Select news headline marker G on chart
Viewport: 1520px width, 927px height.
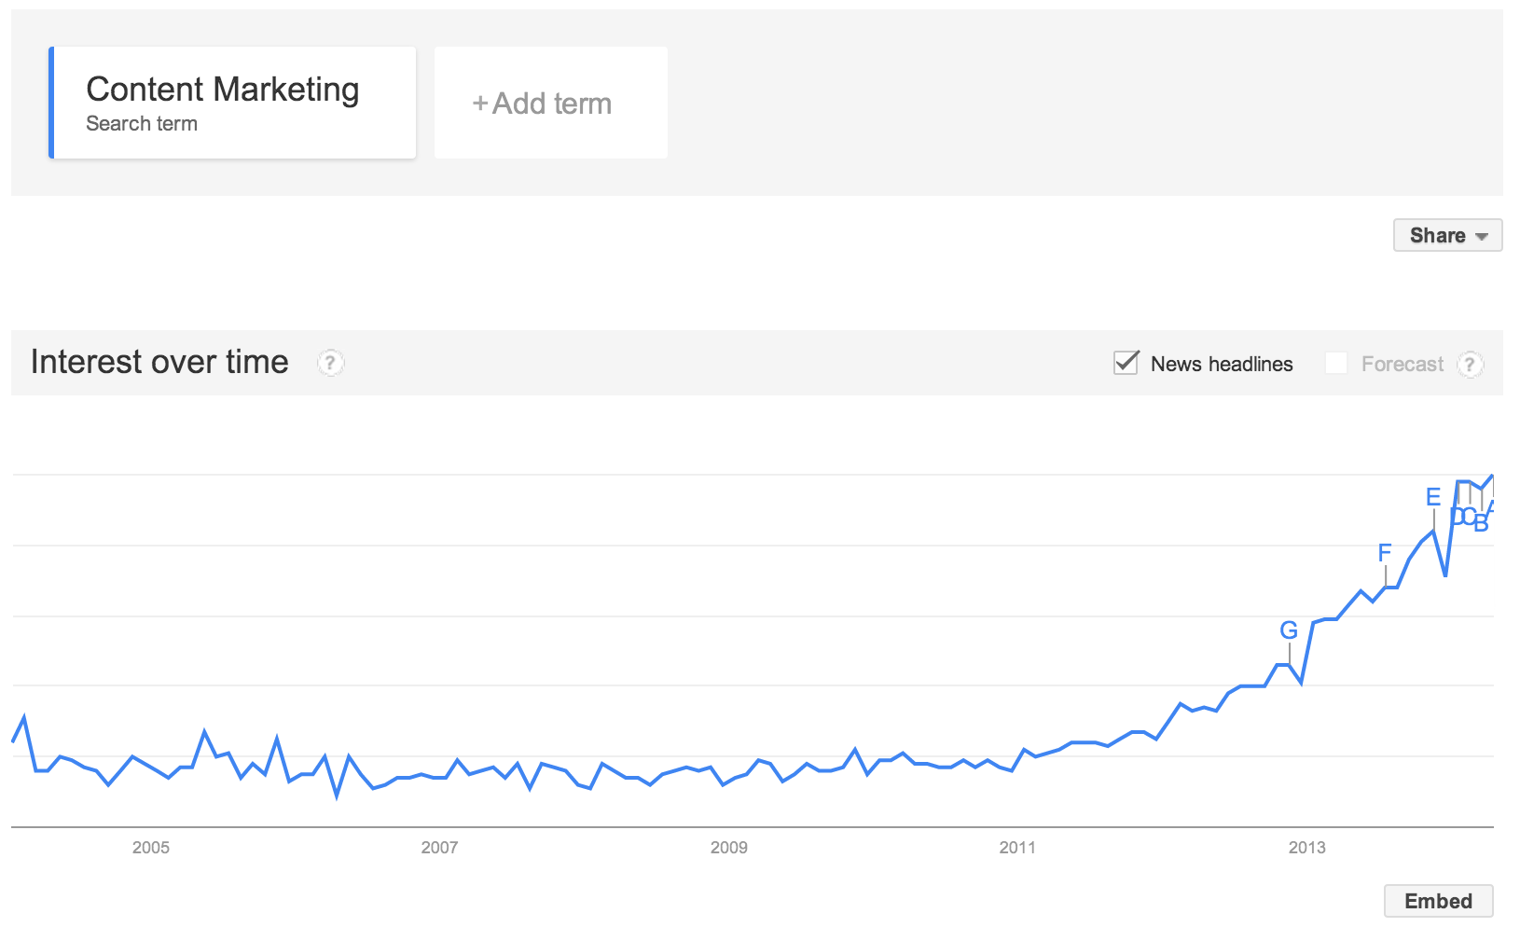coord(1289,630)
